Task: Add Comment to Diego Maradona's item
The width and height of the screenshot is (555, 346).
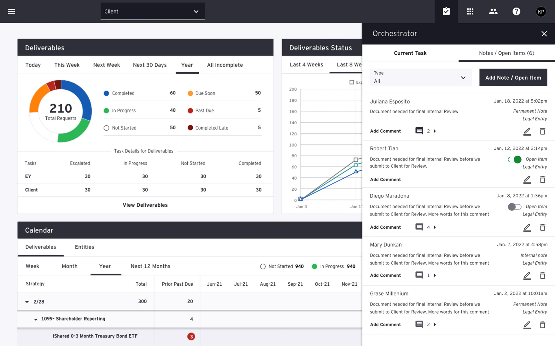Action: click(x=385, y=227)
